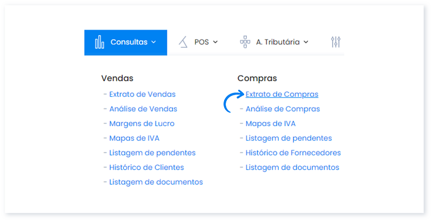Expand the A. Tributária dropdown chevron
Screen dimensions: 432x221
306,42
